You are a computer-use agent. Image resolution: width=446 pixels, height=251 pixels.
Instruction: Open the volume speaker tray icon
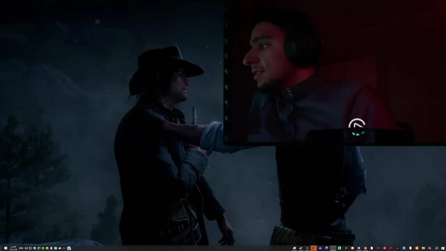(x=26, y=248)
